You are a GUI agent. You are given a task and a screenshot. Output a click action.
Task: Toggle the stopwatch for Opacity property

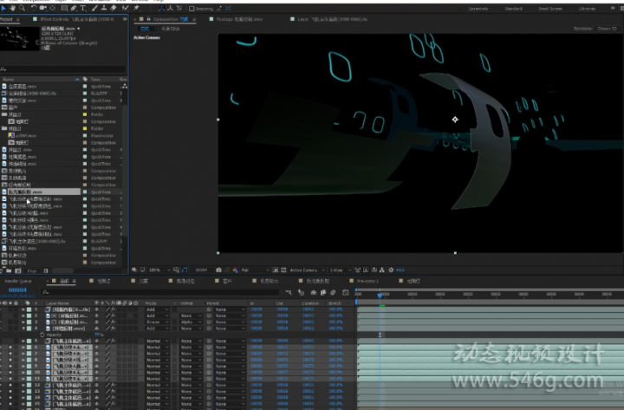pyautogui.click(x=42, y=335)
